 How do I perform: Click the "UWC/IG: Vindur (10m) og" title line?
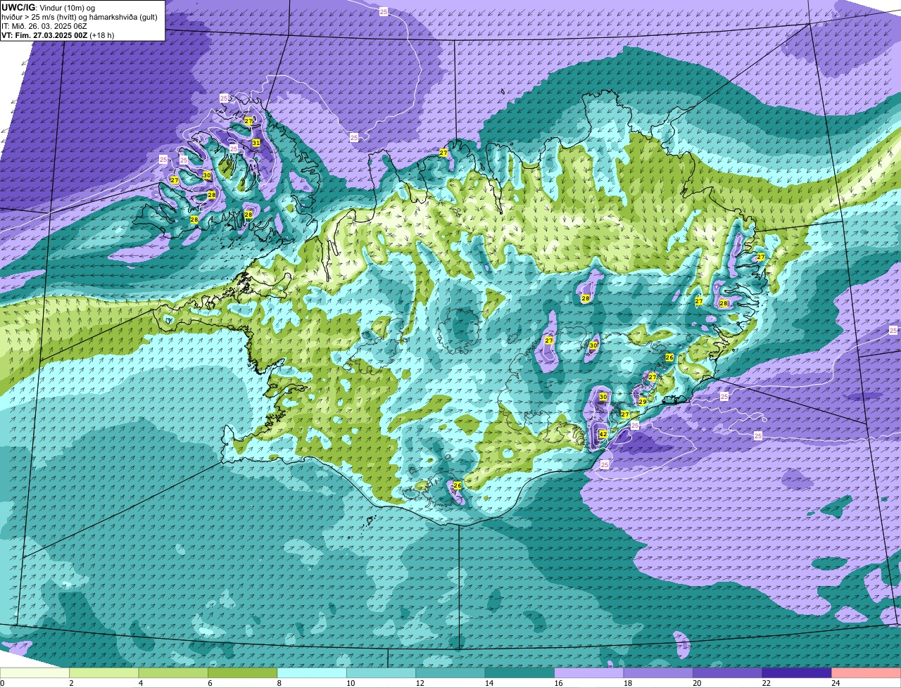(48, 8)
